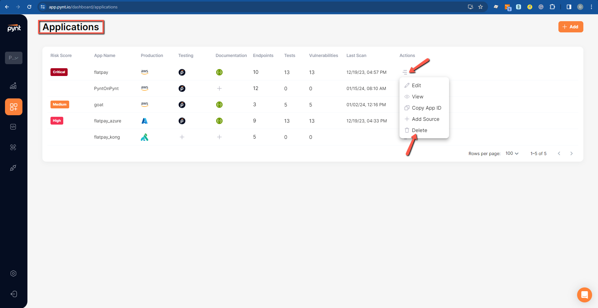Open the integrations plug icon in sidebar
This screenshot has height=308, width=598.
click(13, 168)
